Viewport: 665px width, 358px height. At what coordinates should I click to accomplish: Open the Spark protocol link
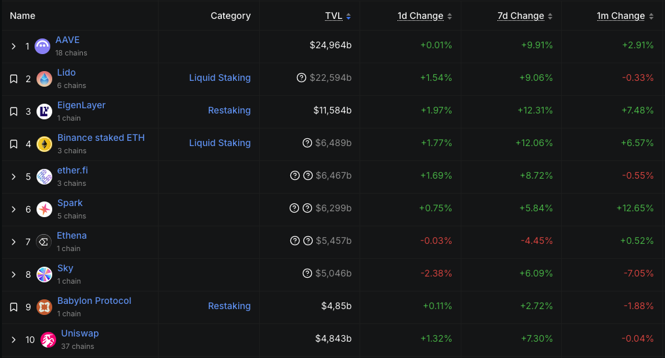pos(70,203)
